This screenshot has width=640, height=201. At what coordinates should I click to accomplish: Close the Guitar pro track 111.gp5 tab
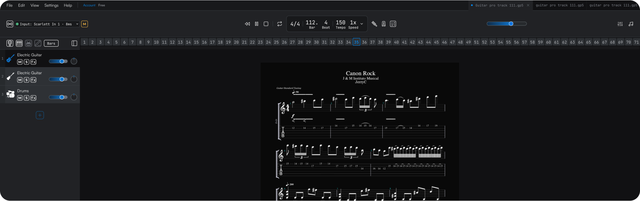tap(528, 5)
